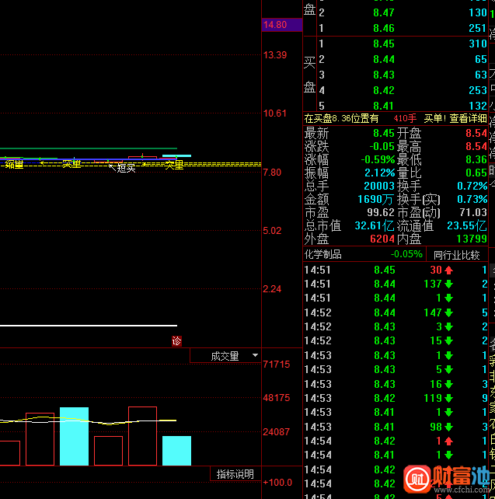Click green down arrow beside 137 lots
This screenshot has height=499, width=495.
tap(449, 284)
